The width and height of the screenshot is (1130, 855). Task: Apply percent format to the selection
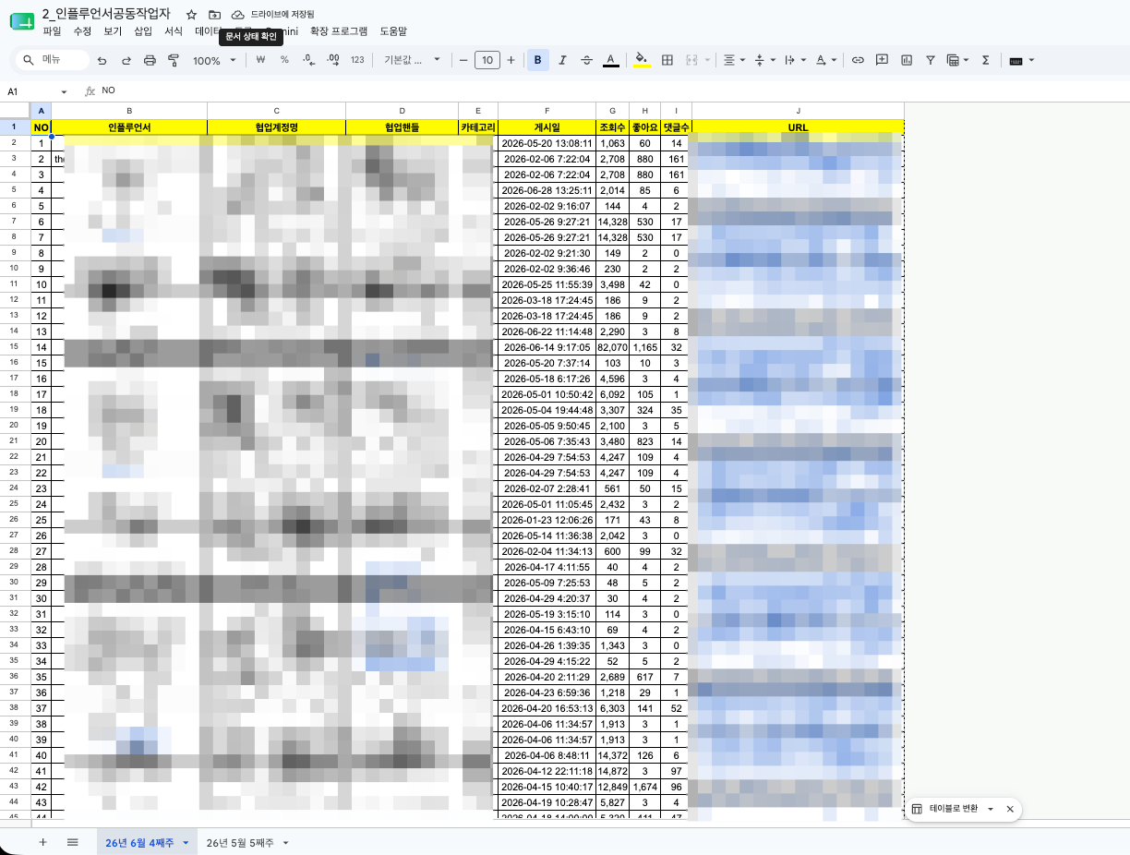tap(284, 60)
